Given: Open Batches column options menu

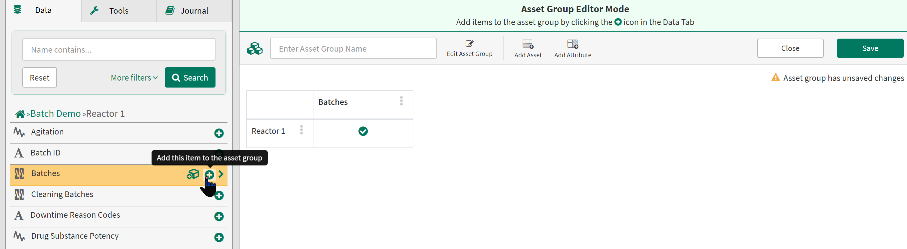Looking at the screenshot, I should (x=401, y=101).
